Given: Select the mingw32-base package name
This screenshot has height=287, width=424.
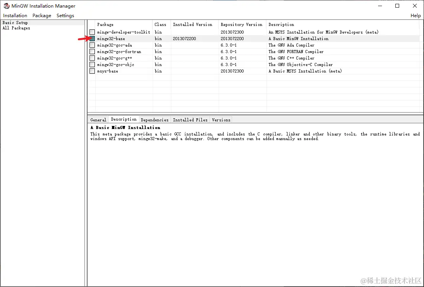Looking at the screenshot, I should [111, 39].
